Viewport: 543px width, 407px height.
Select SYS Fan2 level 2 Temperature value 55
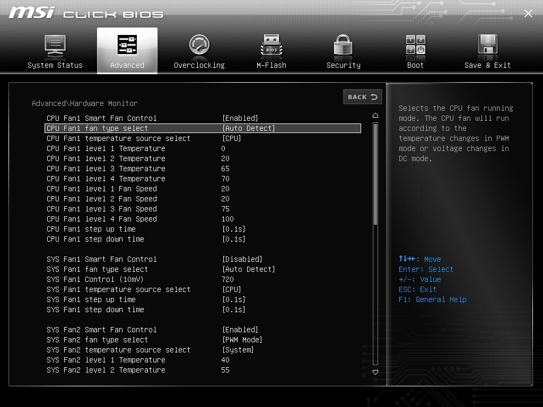click(225, 370)
